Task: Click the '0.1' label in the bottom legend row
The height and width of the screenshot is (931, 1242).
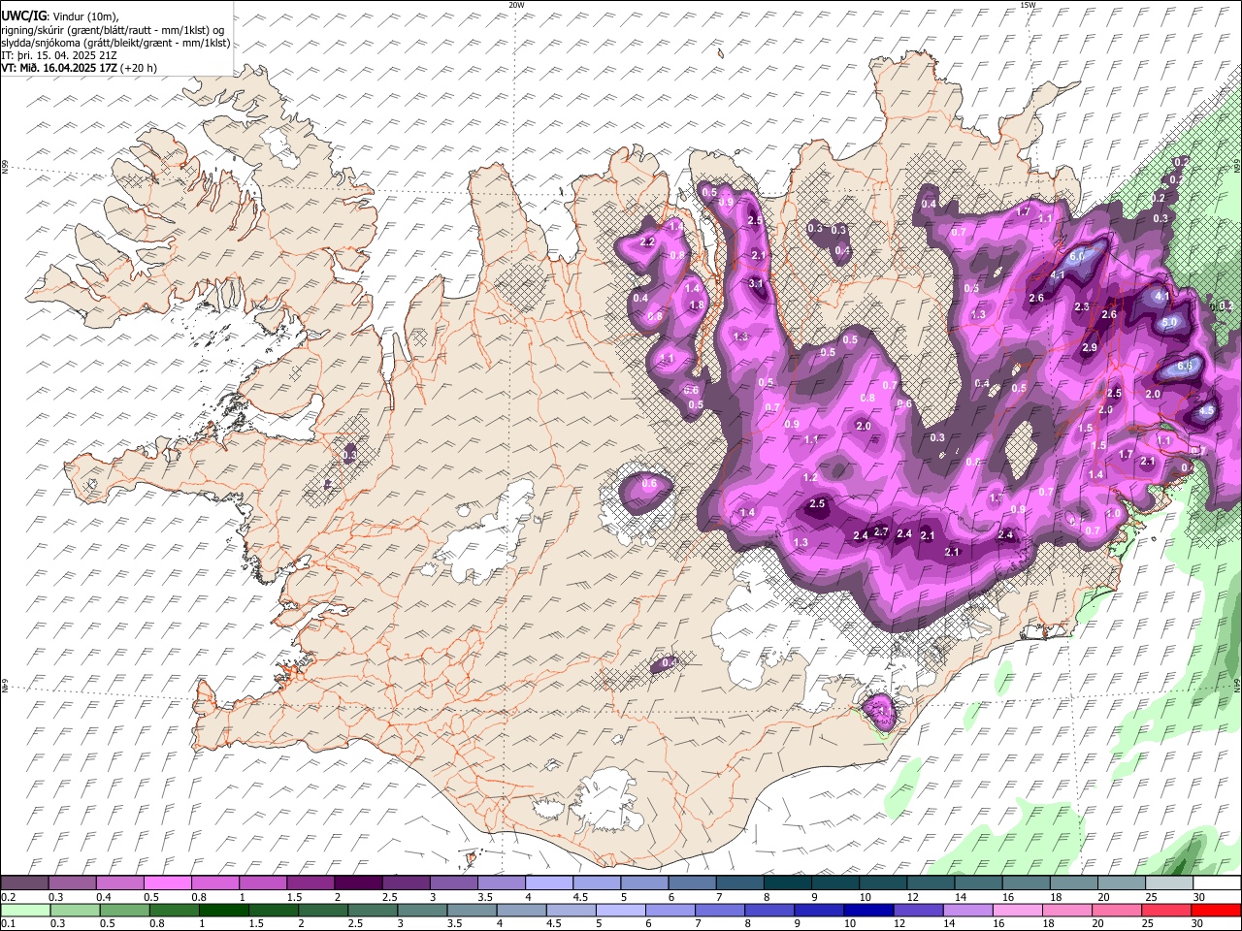Action: coord(8,924)
